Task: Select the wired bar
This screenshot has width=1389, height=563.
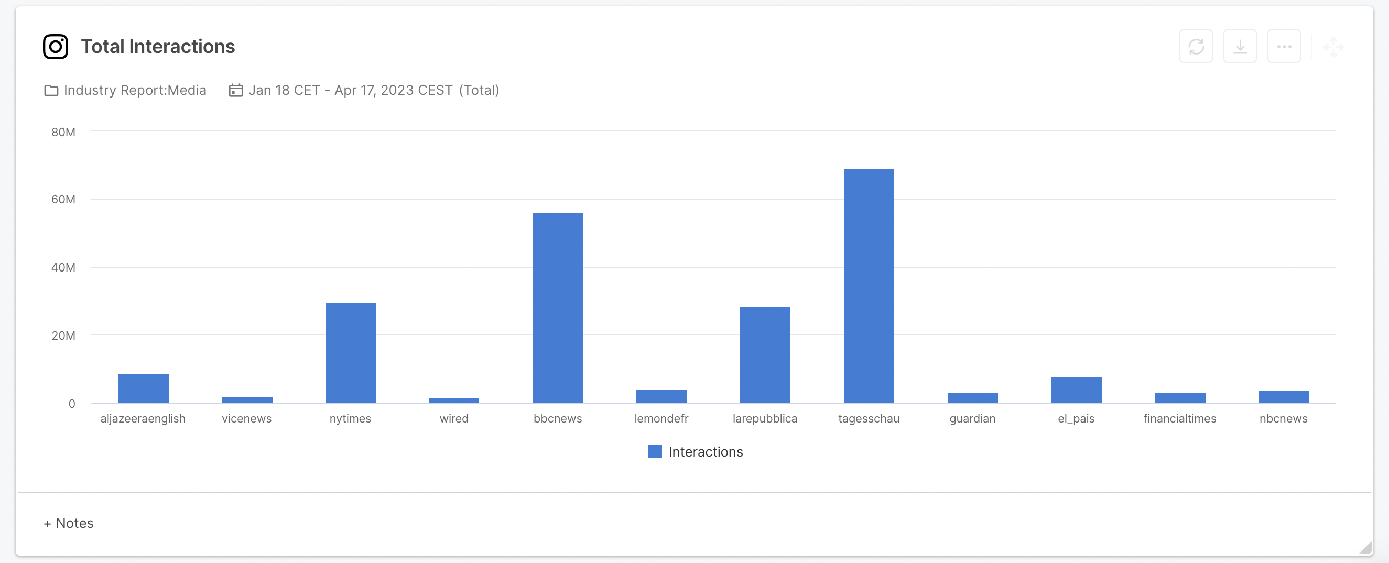Action: (x=454, y=400)
